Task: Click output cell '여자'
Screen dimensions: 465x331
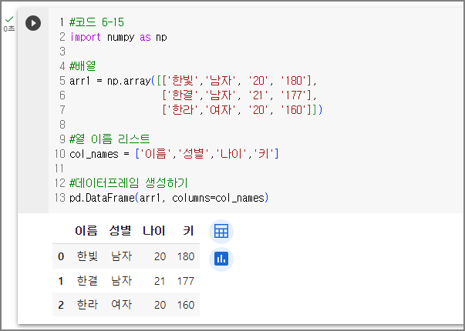Action: [121, 305]
